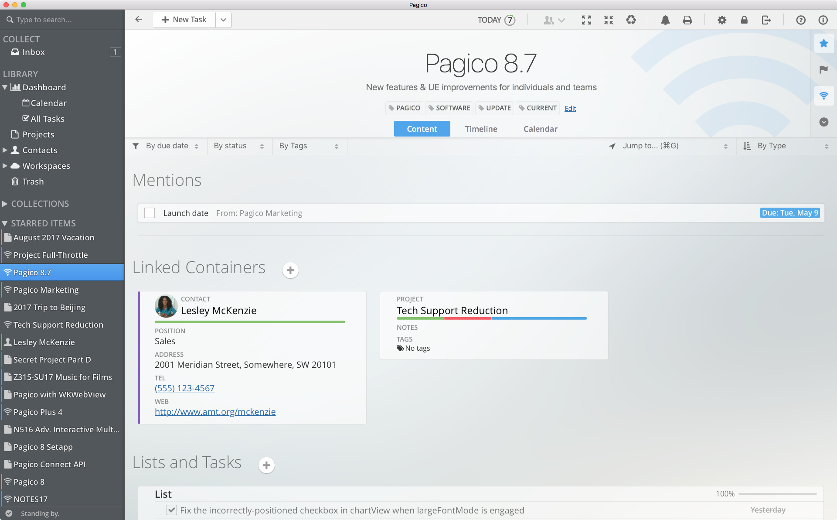Screen dimensions: 837x520
Task: Click the Add Linked Container plus button
Action: [x=291, y=269]
